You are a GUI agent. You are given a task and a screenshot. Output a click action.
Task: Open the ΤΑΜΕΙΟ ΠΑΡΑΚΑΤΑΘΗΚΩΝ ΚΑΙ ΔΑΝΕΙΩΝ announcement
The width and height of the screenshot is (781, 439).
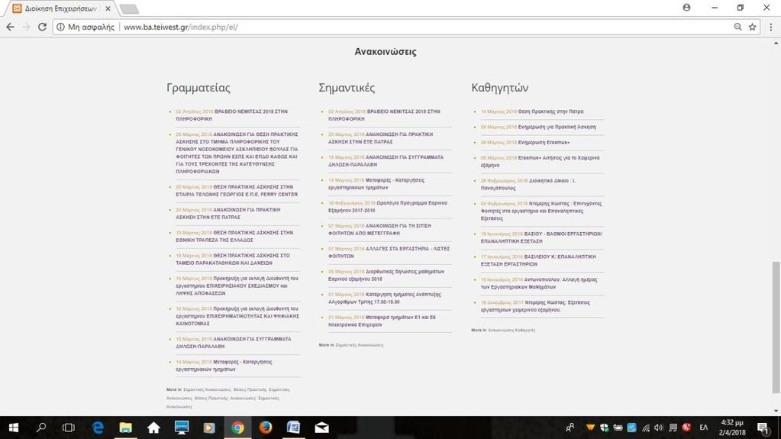point(233,259)
